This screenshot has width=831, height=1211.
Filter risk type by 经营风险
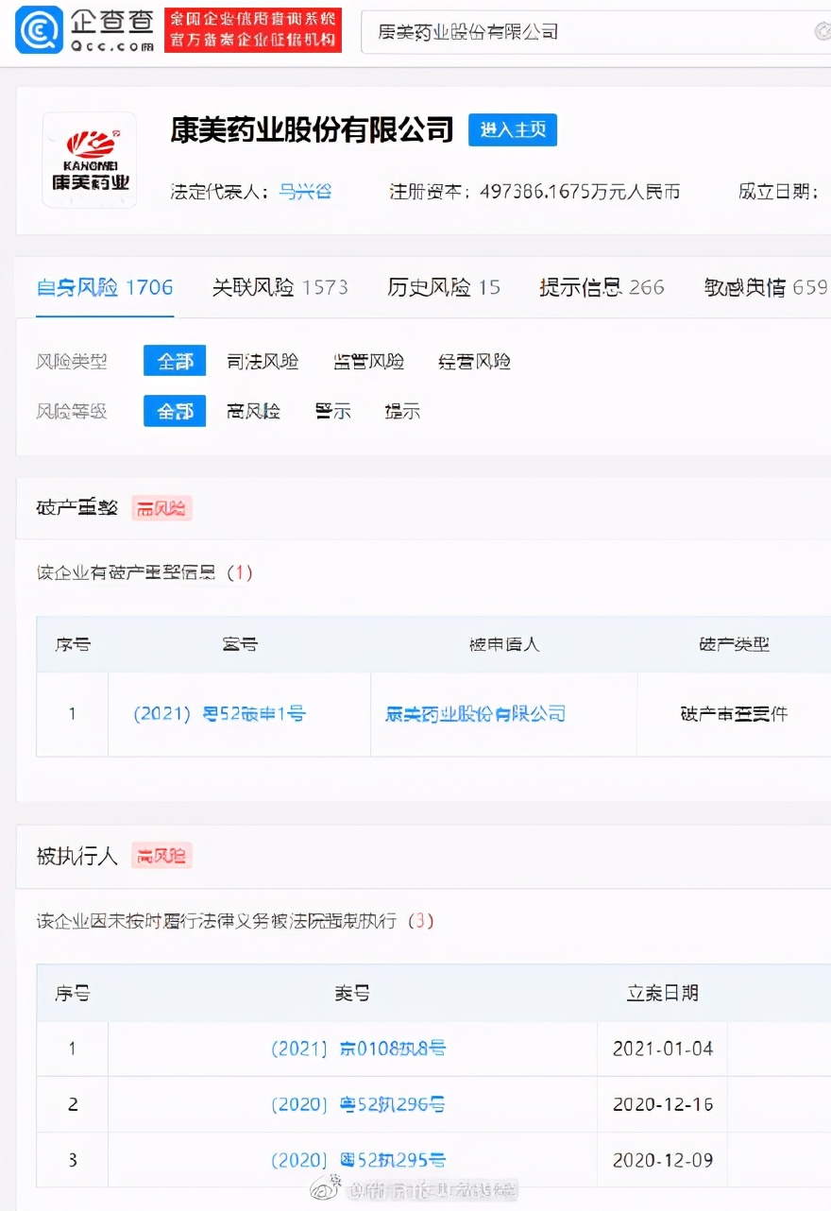point(474,361)
